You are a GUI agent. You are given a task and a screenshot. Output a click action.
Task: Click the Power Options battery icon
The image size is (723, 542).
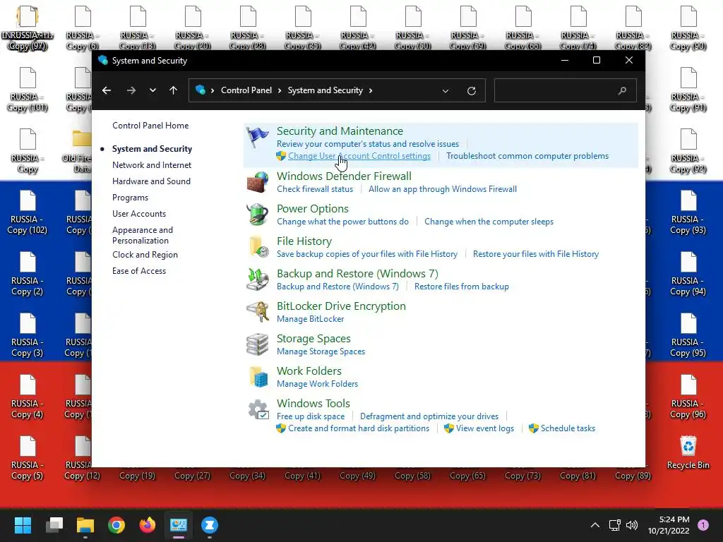pos(257,215)
